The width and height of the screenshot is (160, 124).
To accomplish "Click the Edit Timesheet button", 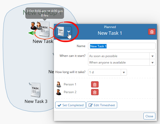I will point(102,105).
